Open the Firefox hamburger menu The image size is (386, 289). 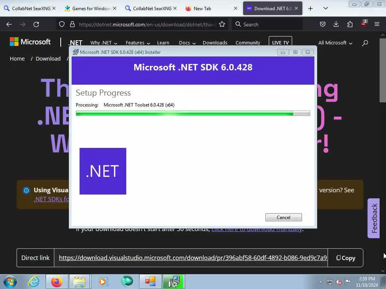tap(377, 24)
